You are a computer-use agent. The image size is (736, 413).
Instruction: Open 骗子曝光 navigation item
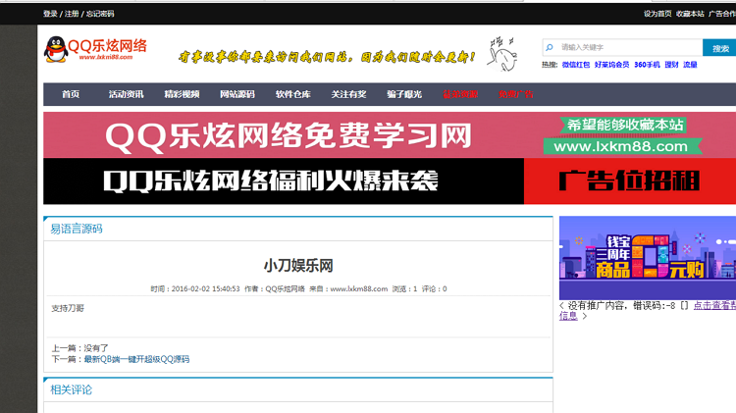(x=404, y=94)
